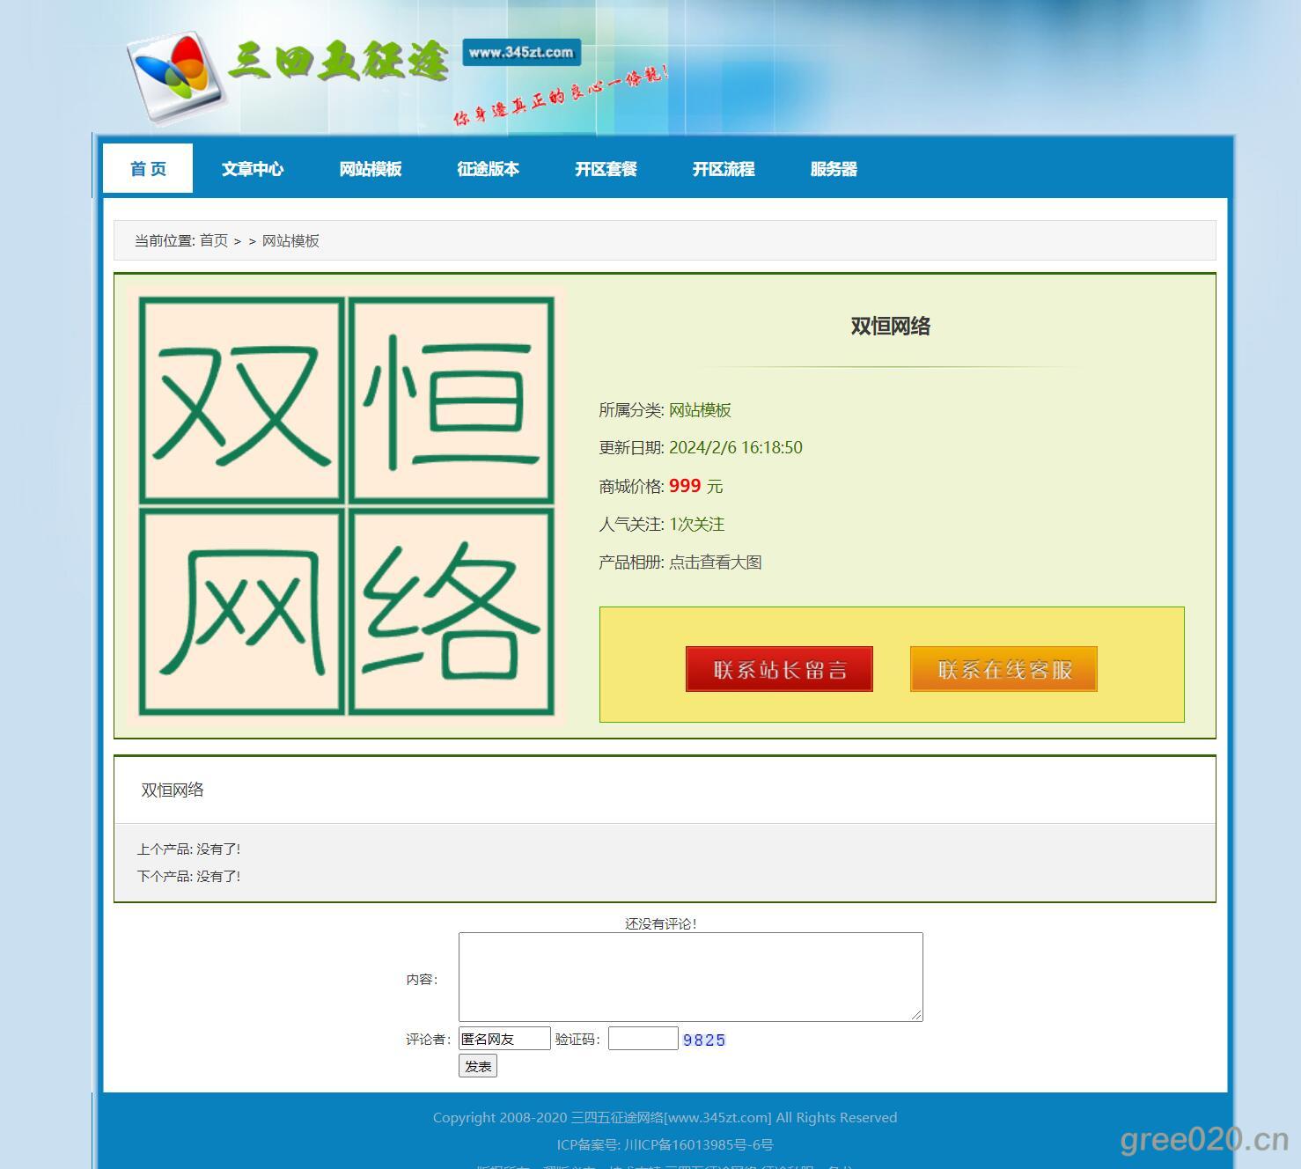Click the butterfly logo icon in header
1301x1169 pixels.
coord(173,77)
